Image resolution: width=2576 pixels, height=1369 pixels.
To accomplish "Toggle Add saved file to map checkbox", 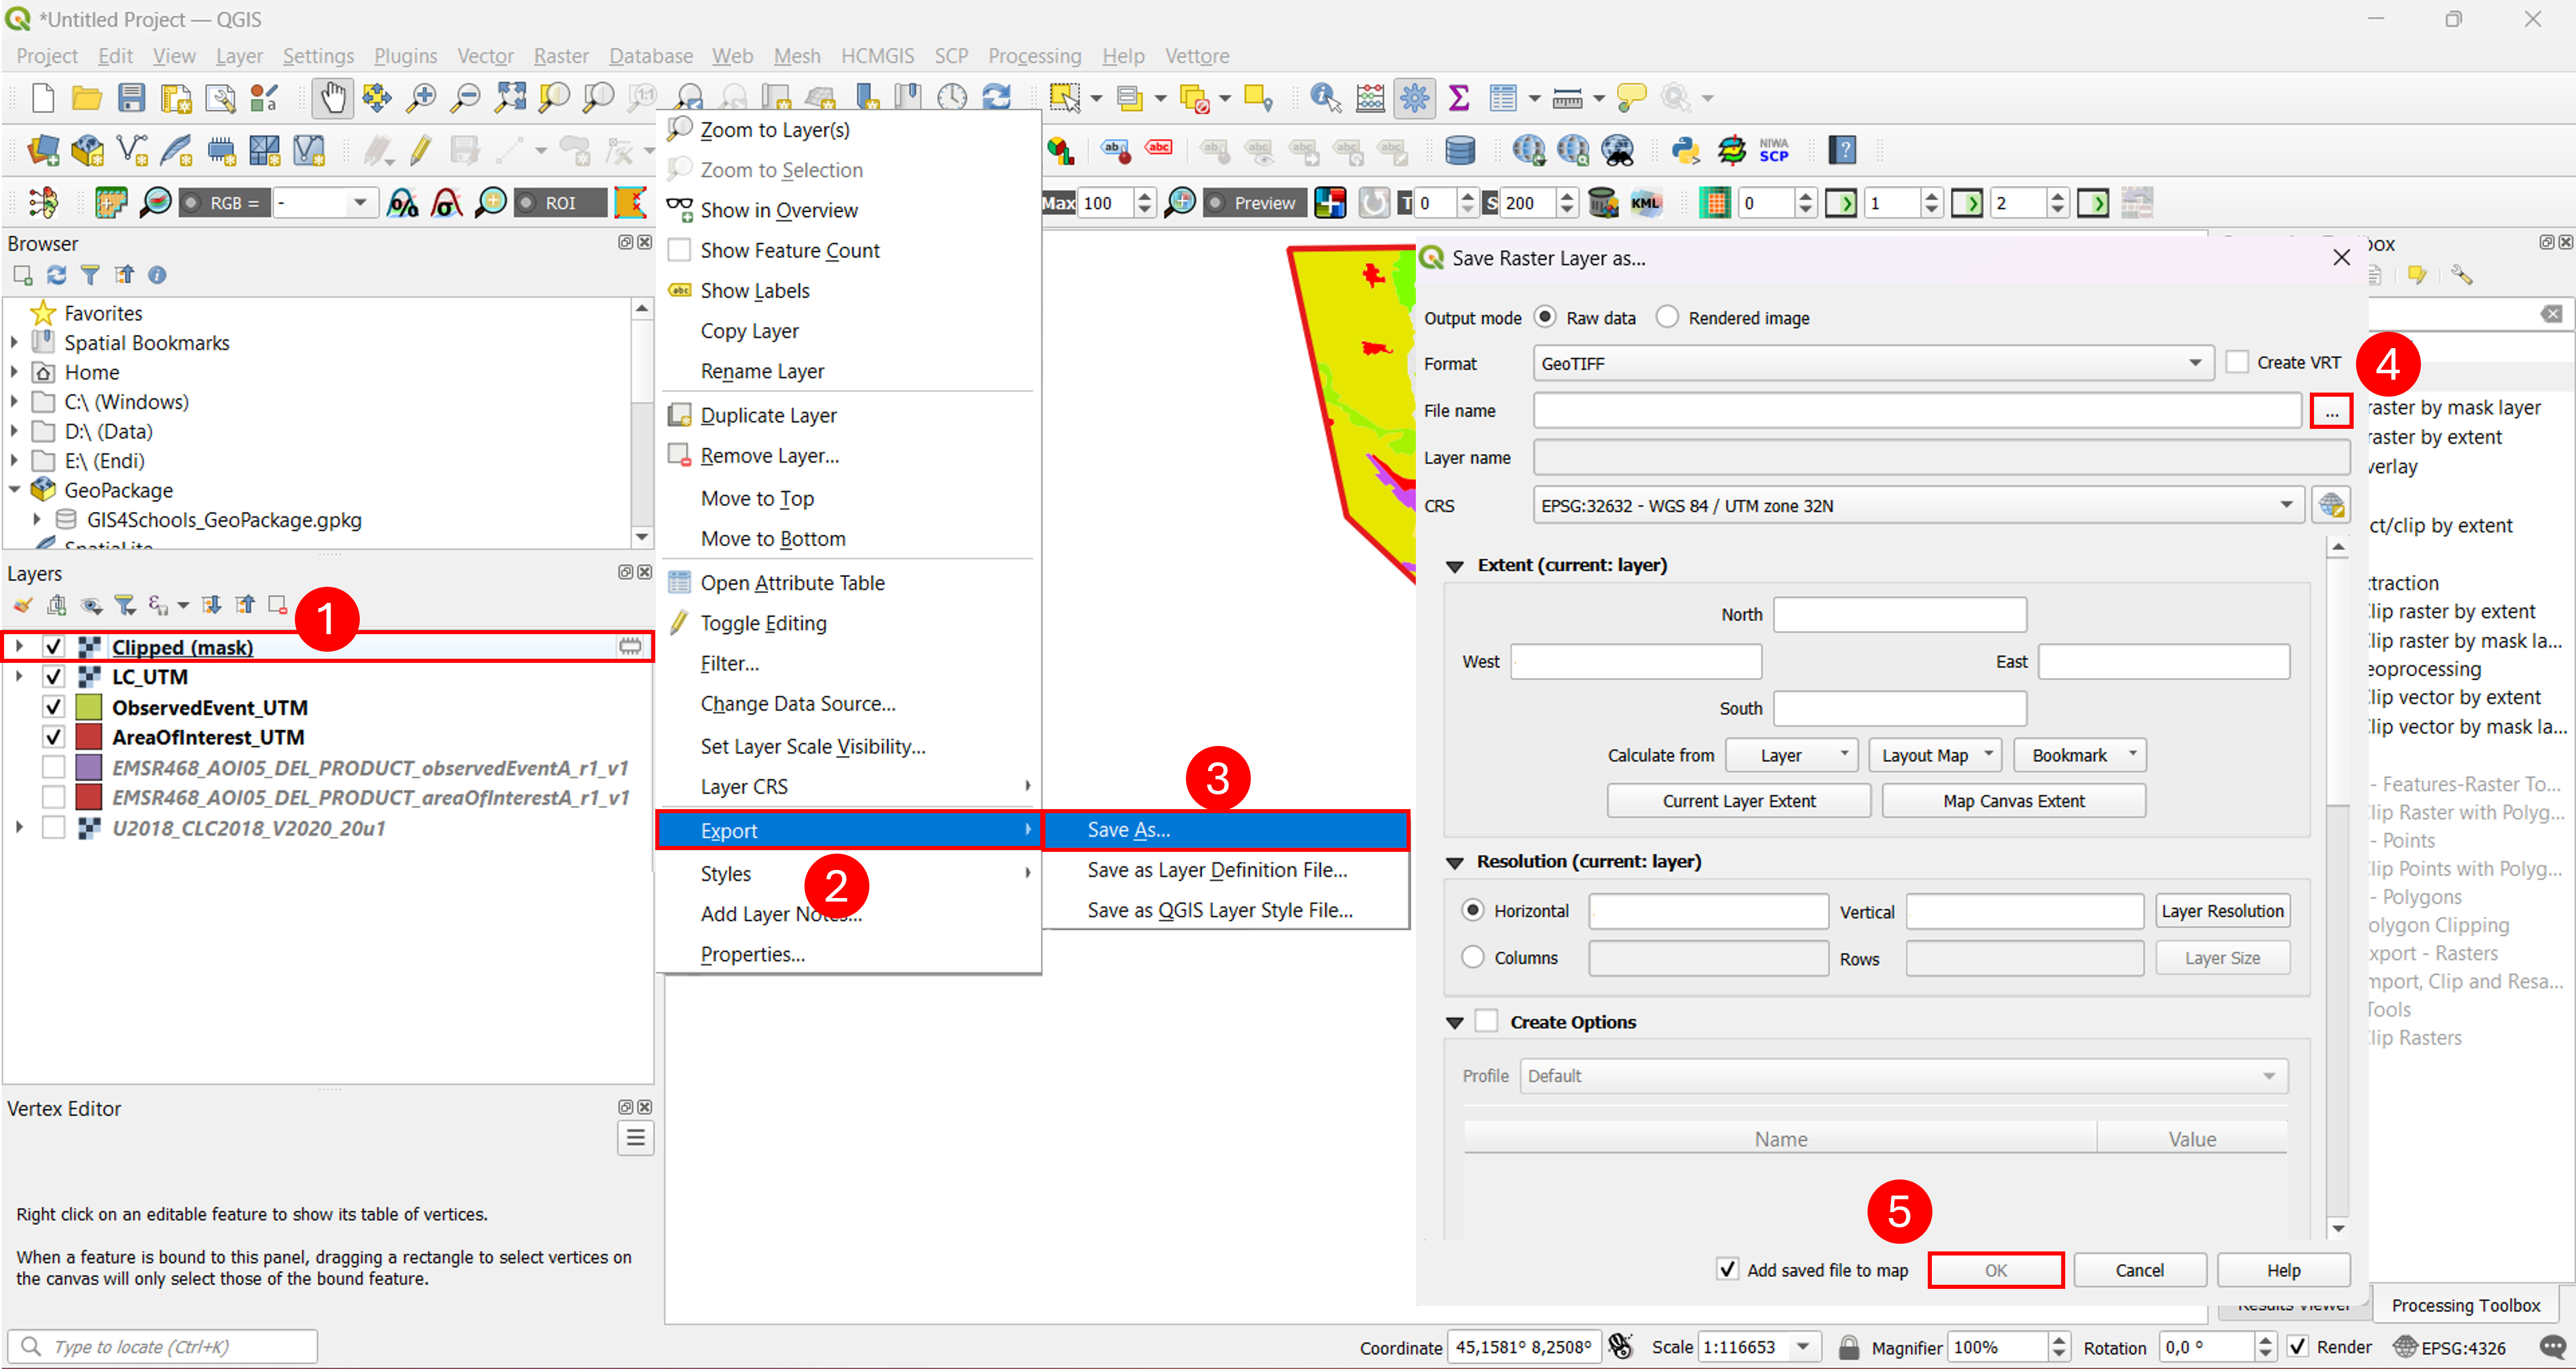I will coord(1727,1269).
